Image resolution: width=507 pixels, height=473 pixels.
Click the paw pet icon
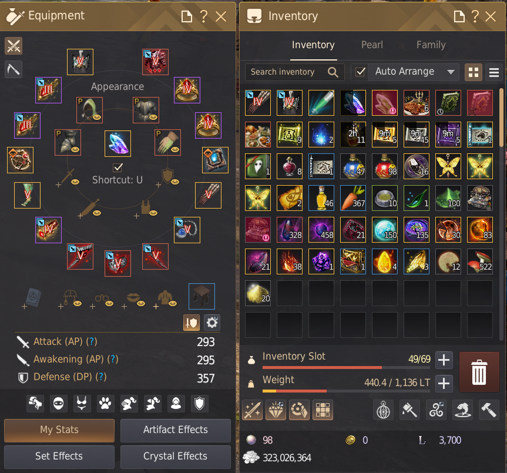(105, 404)
